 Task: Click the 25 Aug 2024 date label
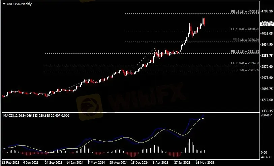[x=119, y=163]
